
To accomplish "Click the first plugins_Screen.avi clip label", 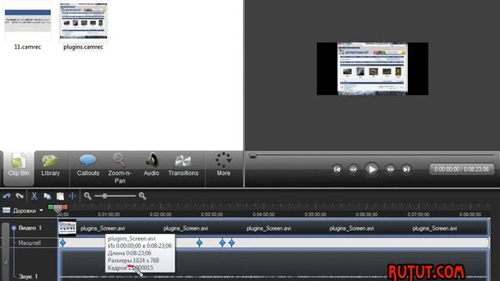I will pos(102,229).
